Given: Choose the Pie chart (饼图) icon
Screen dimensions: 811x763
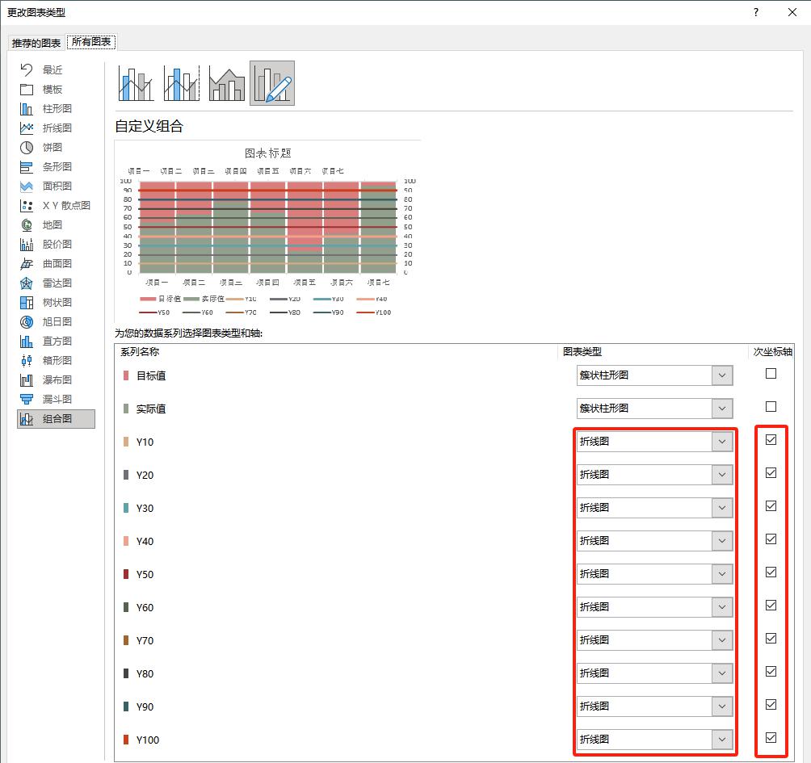Looking at the screenshot, I should 27,147.
